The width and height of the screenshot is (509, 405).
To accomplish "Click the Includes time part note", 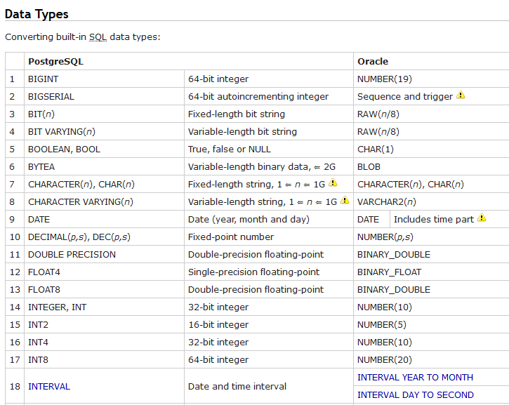I will click(434, 219).
